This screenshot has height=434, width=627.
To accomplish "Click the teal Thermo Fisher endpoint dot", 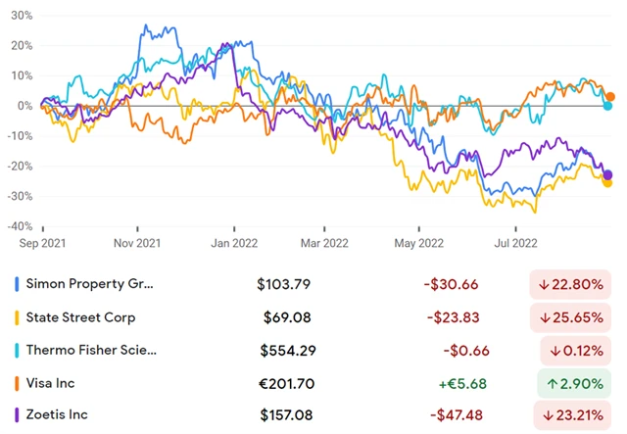I will (x=607, y=106).
